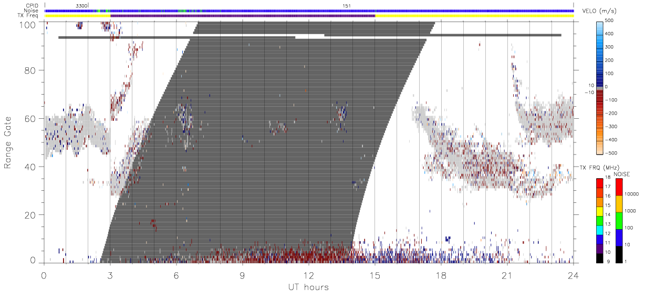Select the CPID value 151
645x298 pixels.
coord(347,6)
